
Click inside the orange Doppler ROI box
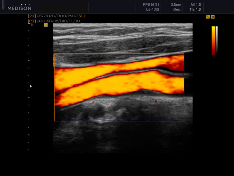119,87
